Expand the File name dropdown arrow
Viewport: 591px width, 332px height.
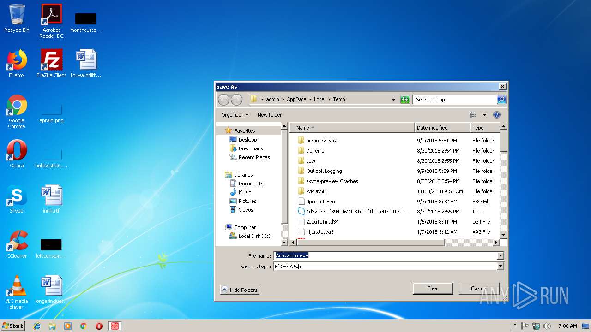(500, 255)
